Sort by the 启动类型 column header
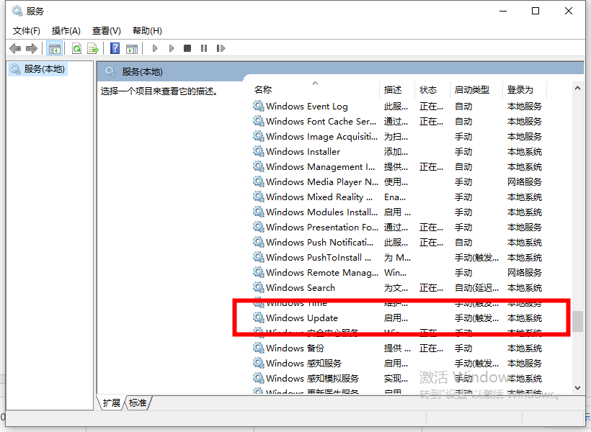 coord(471,90)
